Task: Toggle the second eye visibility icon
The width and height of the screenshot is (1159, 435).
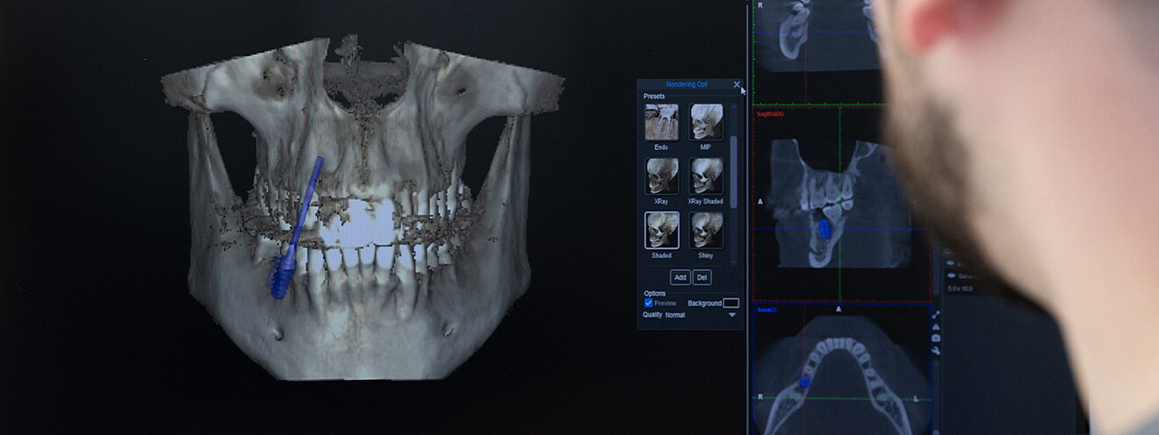Action: click(x=951, y=275)
